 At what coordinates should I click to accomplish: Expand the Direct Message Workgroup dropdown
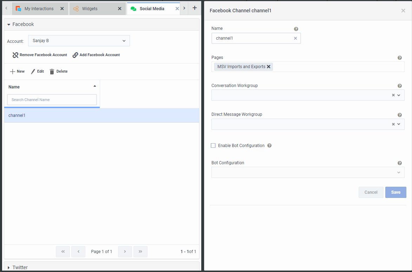click(x=399, y=124)
